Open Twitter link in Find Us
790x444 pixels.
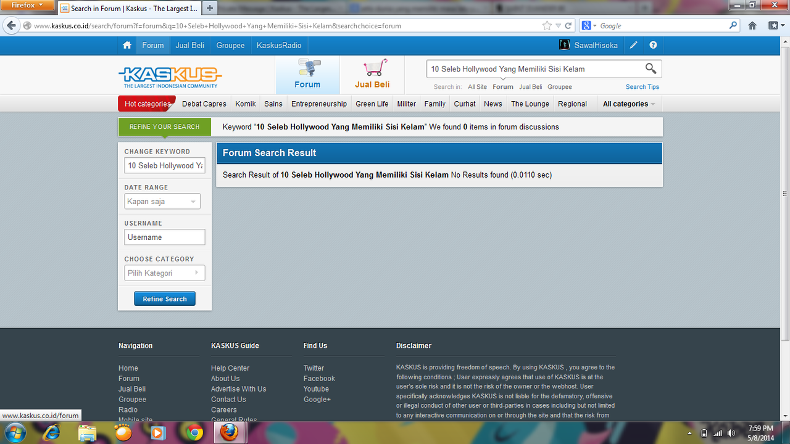[x=314, y=368]
